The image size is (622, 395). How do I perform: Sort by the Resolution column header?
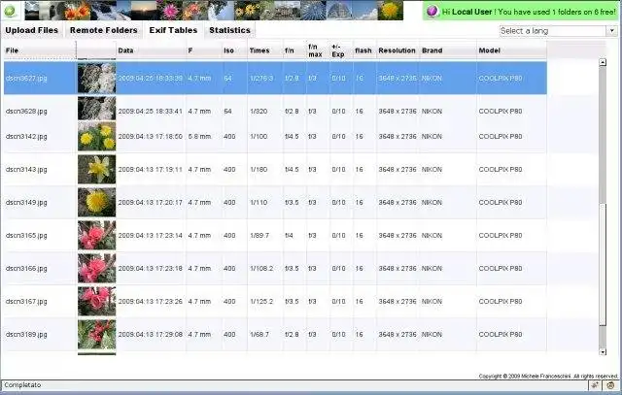(397, 50)
